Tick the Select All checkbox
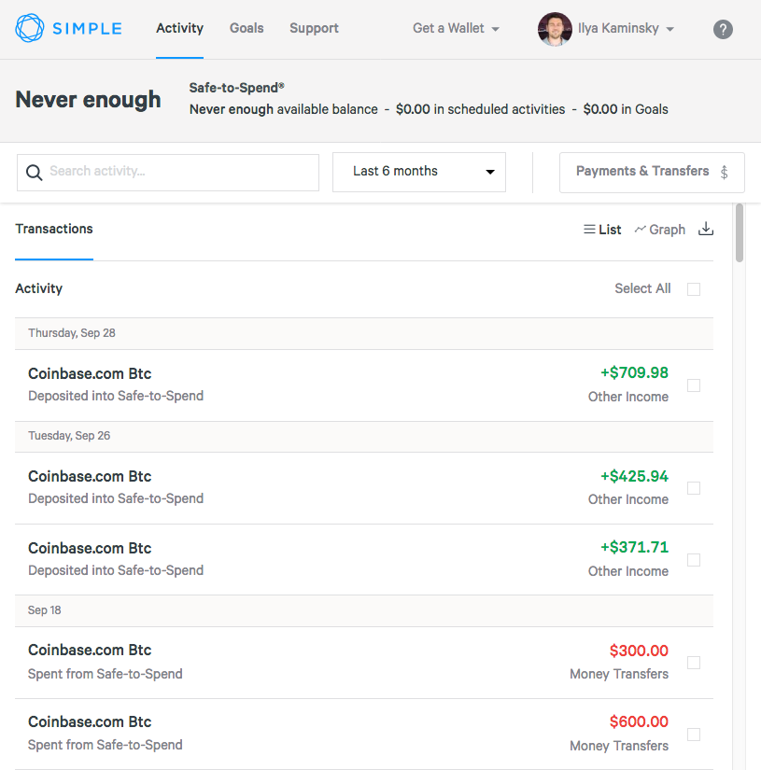761x770 pixels. [694, 289]
